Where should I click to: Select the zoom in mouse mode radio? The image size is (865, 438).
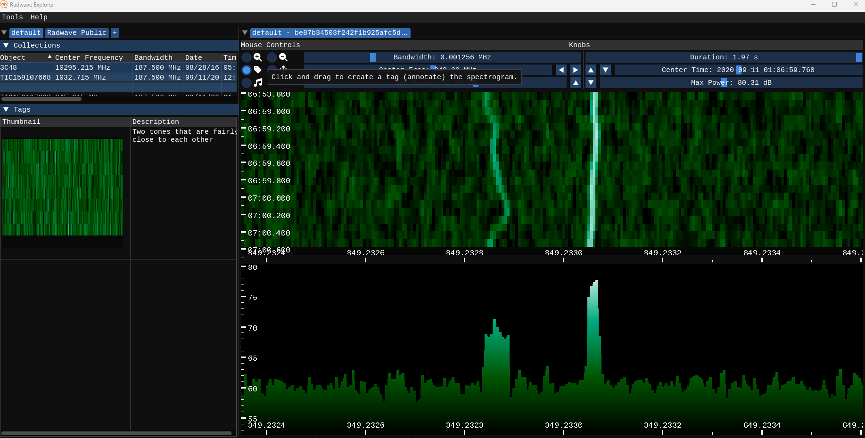click(247, 57)
